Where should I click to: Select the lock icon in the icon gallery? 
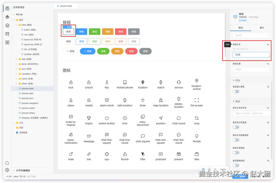[71, 82]
